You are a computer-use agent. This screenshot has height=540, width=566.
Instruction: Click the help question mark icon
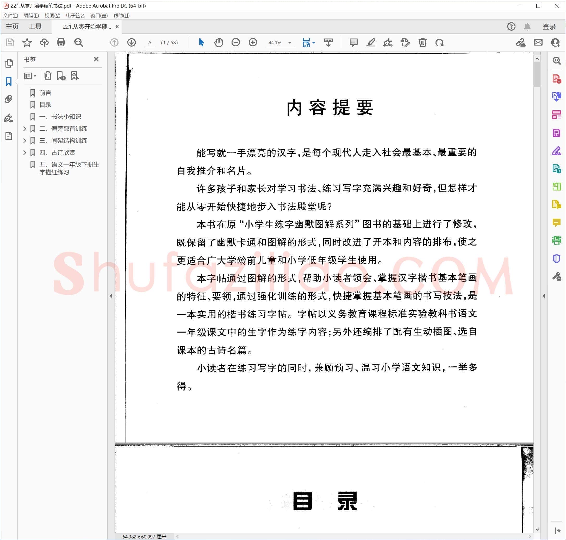(511, 27)
